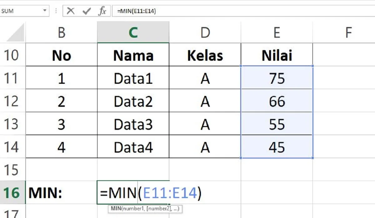Screen dimensions: 375x218
Task: Click the cell with value 66
Action: tap(277, 101)
